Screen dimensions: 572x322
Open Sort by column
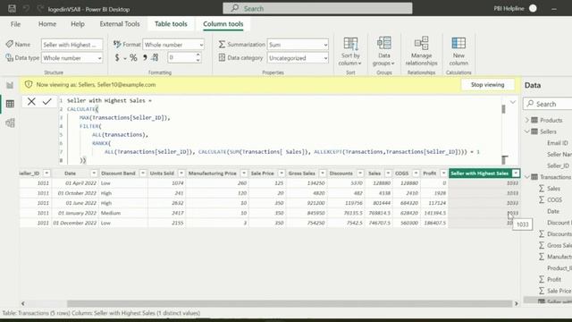click(x=350, y=52)
